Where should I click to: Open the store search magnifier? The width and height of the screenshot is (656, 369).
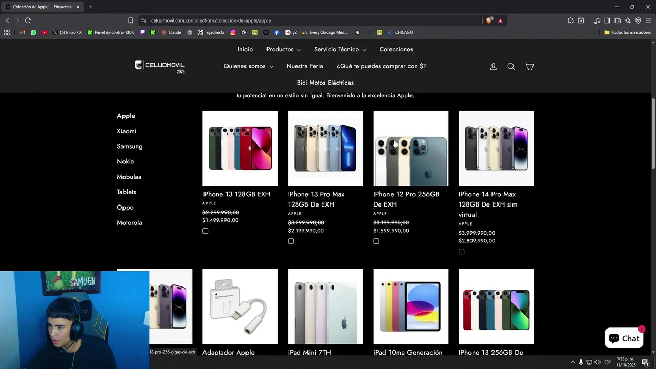(511, 66)
